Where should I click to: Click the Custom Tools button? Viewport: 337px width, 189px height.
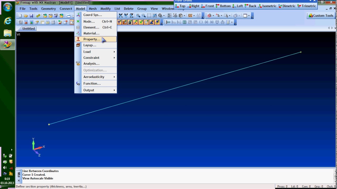(x=321, y=15)
